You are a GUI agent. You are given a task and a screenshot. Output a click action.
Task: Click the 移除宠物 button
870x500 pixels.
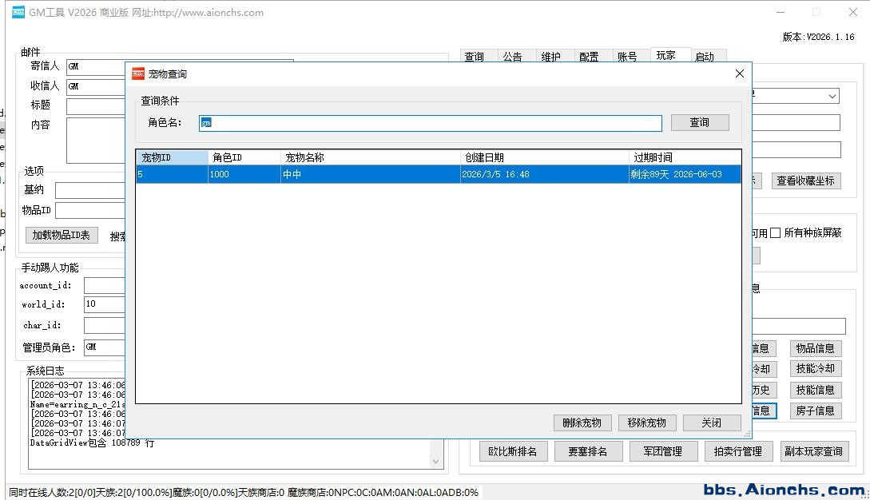click(x=646, y=423)
